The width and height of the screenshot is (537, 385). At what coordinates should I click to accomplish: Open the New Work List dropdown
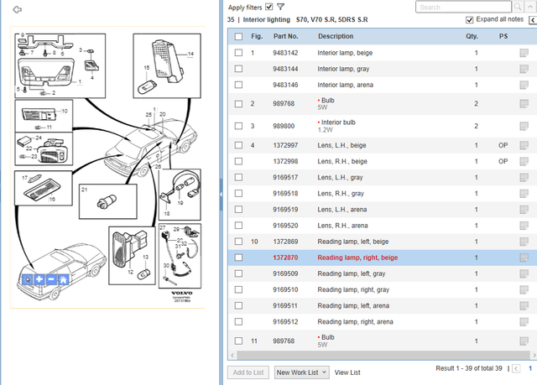pyautogui.click(x=300, y=372)
